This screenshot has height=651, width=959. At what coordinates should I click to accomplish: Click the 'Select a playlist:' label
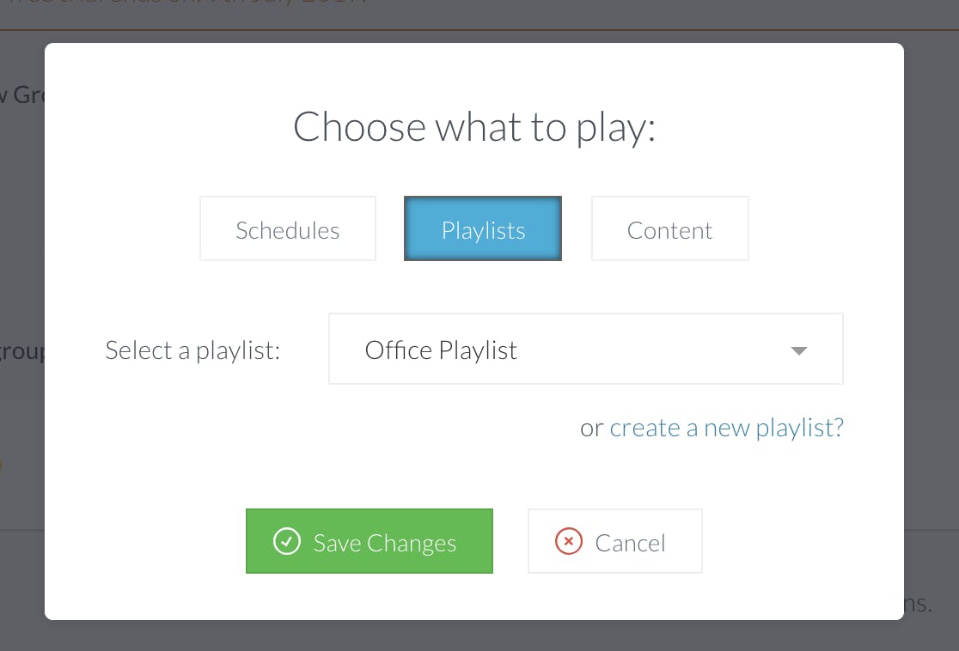tap(192, 350)
